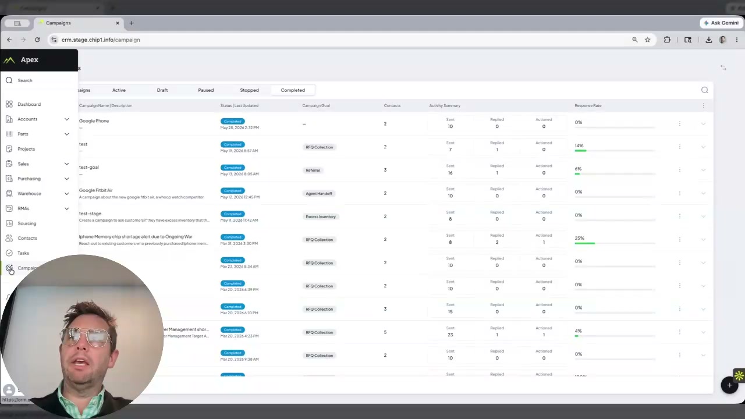Open row menu for test-stage campaign
The width and height of the screenshot is (745, 419).
[x=679, y=216]
